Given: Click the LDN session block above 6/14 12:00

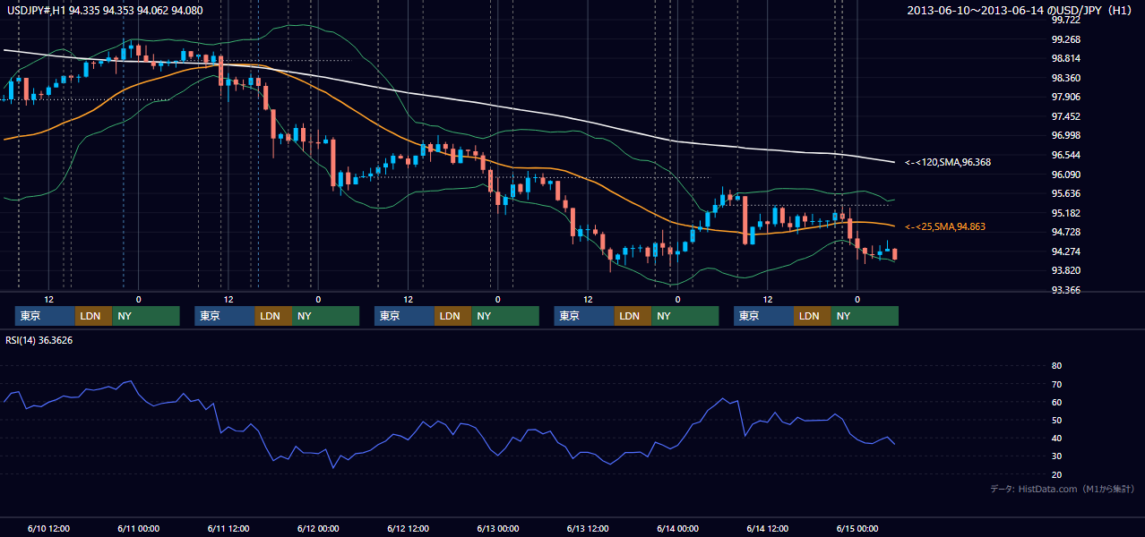Looking at the screenshot, I should (x=812, y=316).
